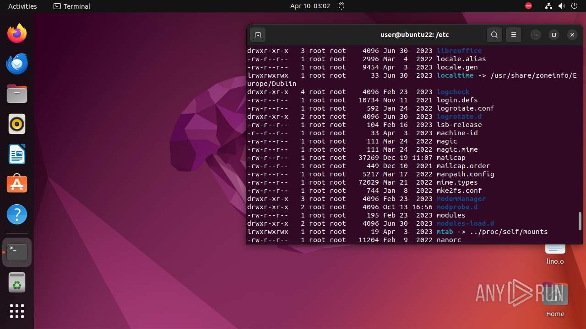Click the terminal scrollbar handle
Image resolution: width=586 pixels, height=329 pixels.
[580, 222]
